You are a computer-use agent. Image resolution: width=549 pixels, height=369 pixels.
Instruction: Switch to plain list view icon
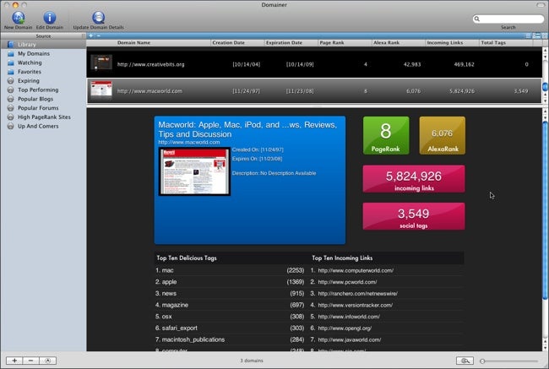(x=528, y=35)
